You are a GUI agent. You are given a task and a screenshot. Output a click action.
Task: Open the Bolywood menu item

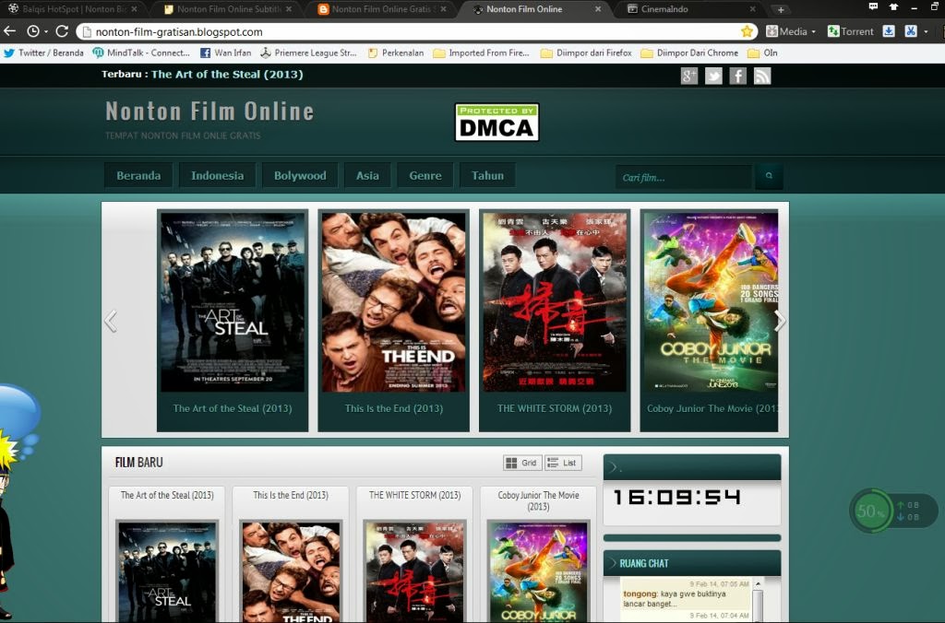[x=300, y=176]
